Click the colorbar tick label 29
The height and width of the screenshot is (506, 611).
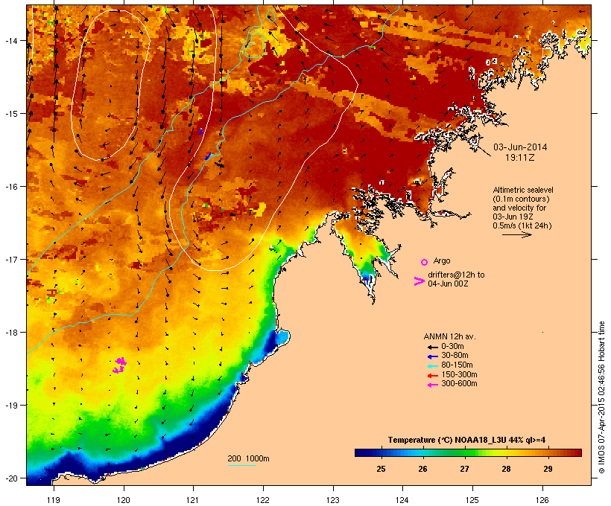[548, 469]
